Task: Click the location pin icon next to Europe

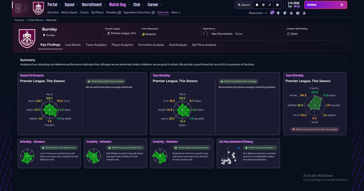Action: coord(44,35)
